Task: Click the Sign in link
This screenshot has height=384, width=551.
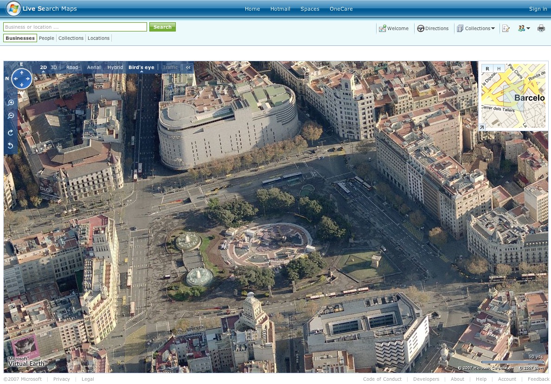Action: click(538, 9)
